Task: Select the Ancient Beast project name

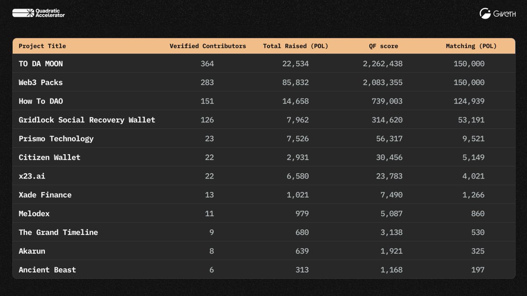Action: 47,270
